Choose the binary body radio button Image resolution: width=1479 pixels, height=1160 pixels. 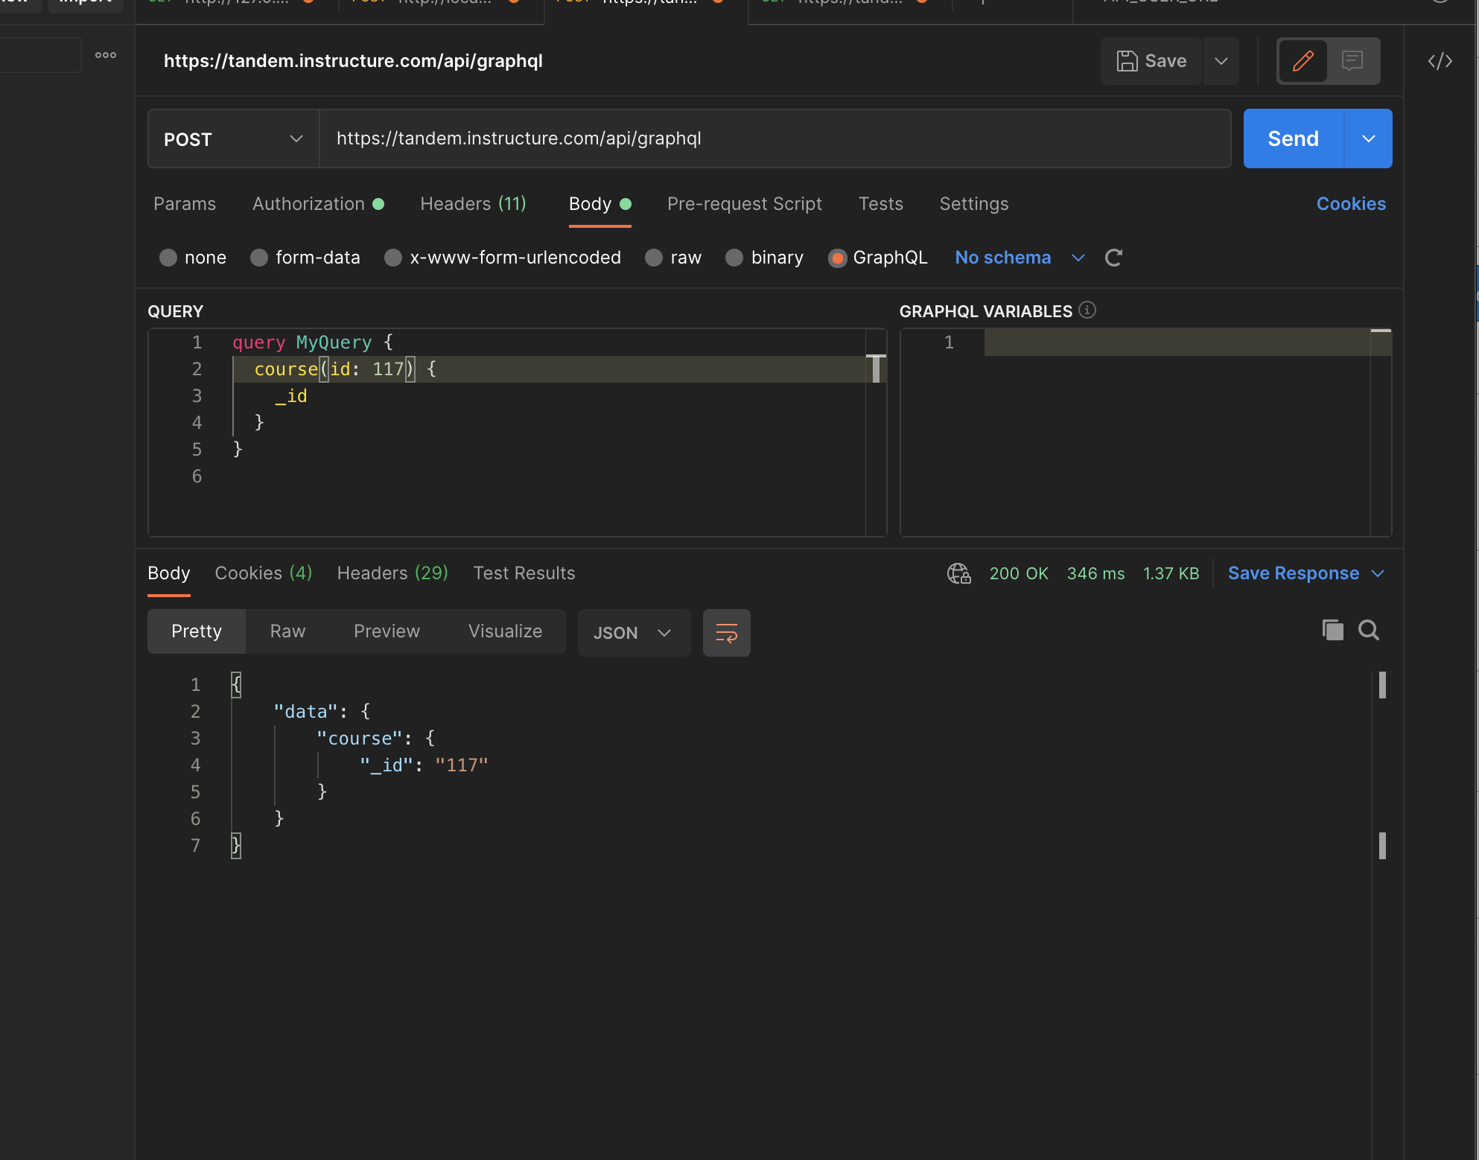pos(734,258)
